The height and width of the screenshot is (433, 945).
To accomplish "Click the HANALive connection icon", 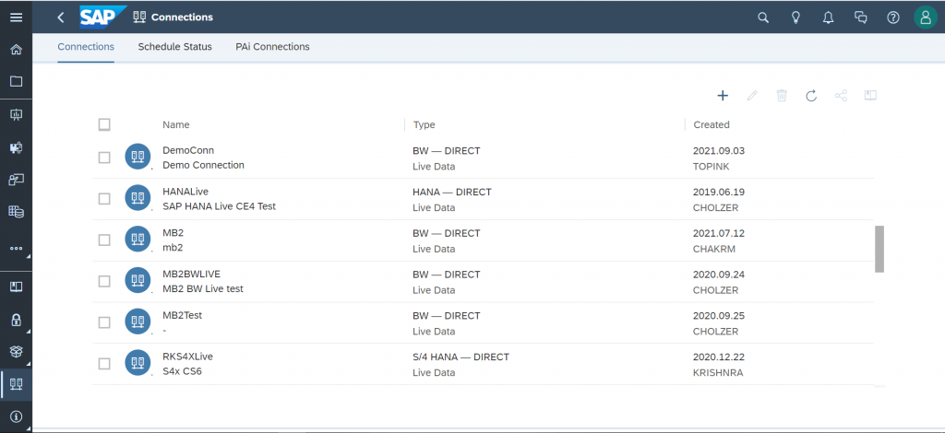I will click(x=138, y=198).
